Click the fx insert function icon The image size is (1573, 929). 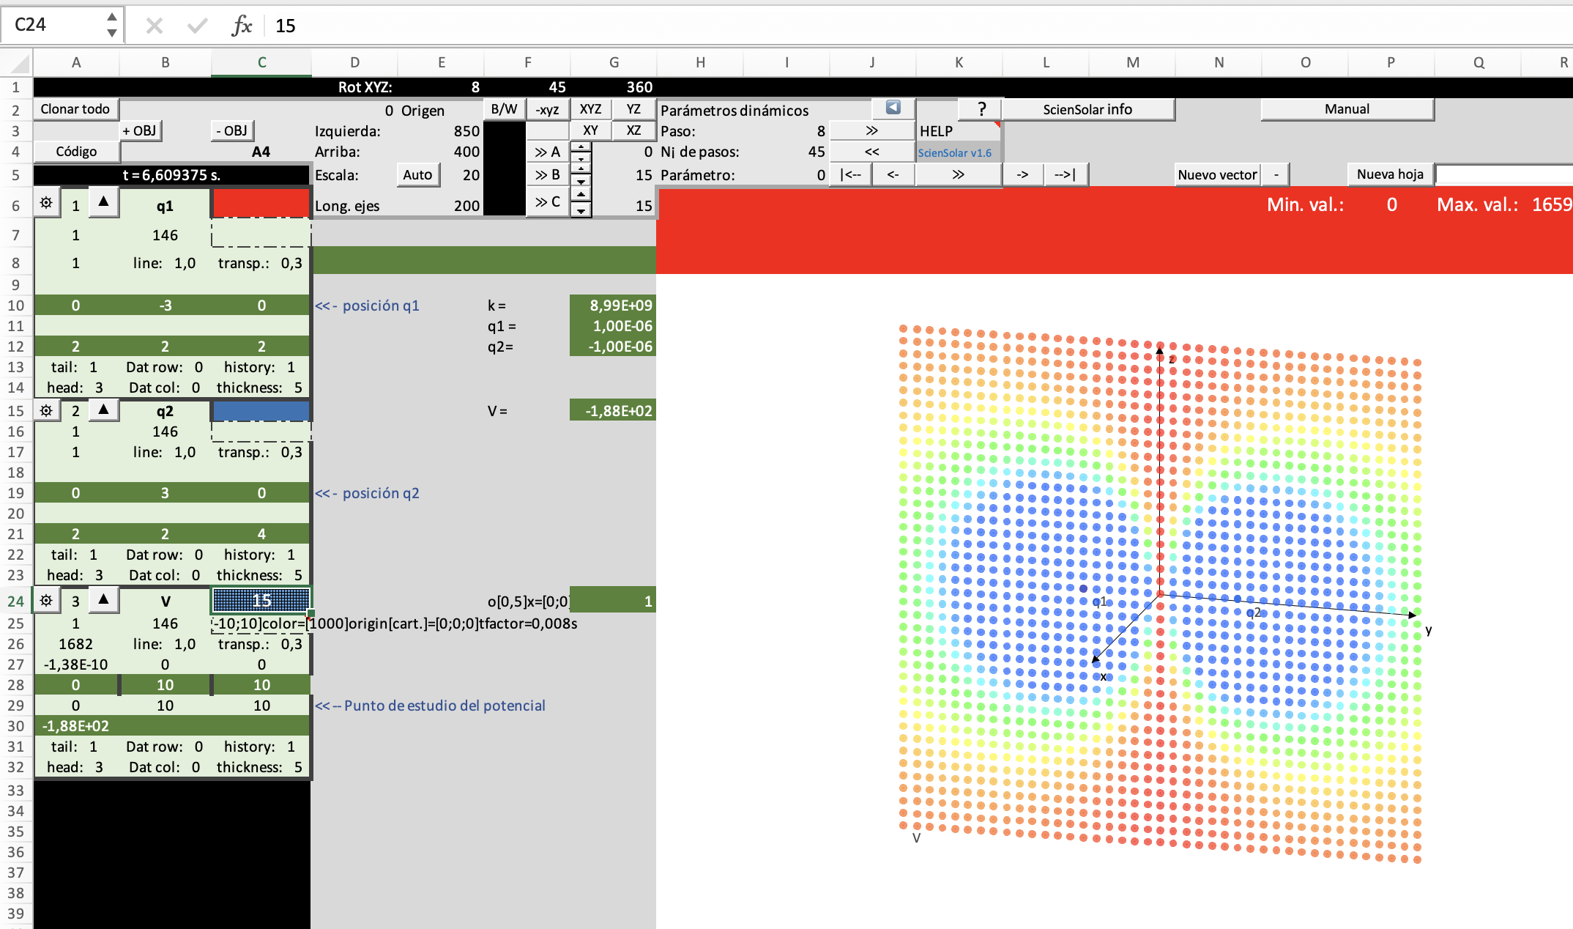[x=241, y=26]
